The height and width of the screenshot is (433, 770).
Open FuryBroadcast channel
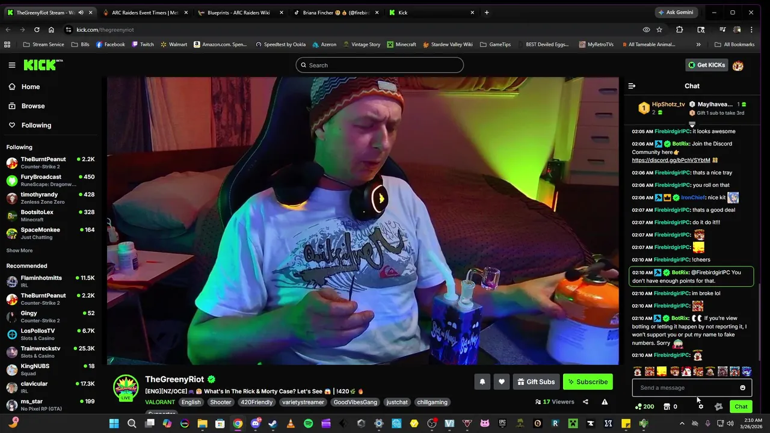click(51, 180)
